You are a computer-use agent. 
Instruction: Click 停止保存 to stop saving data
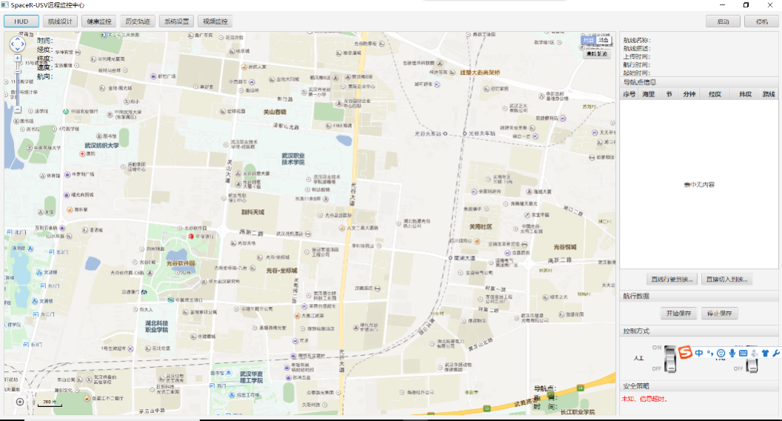(x=720, y=314)
